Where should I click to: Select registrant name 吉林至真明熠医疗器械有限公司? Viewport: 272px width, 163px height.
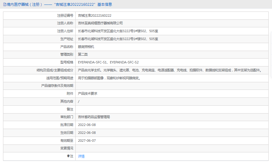pyautogui.click(x=100, y=23)
